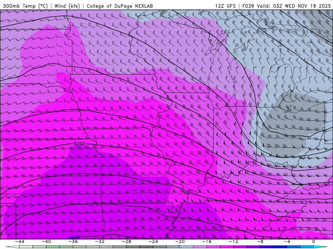Click the -44 tick label on colorbar
333x249 pixels.
click(x=19, y=242)
